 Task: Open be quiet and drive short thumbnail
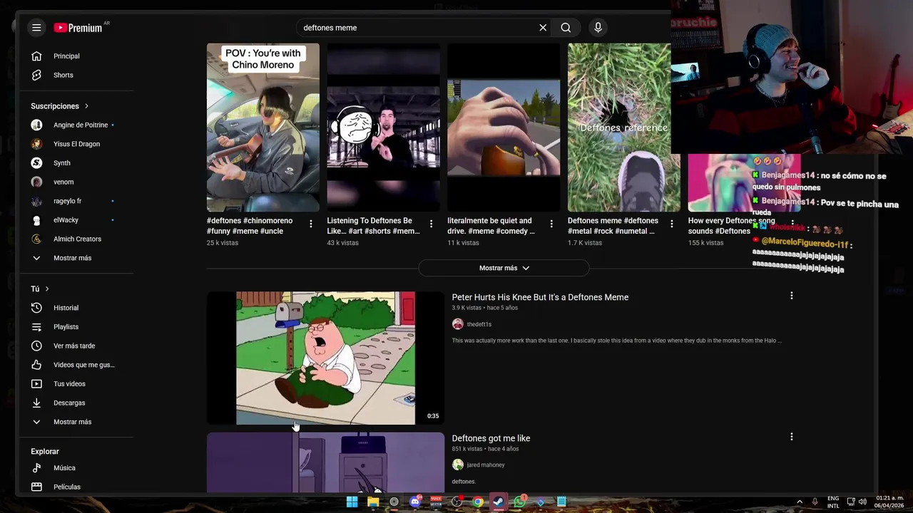pyautogui.click(x=504, y=128)
